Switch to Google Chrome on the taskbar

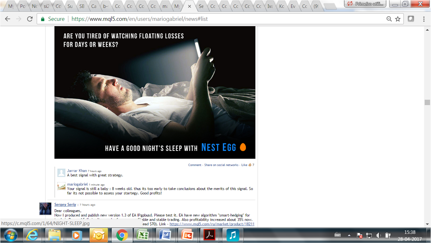[122, 235]
